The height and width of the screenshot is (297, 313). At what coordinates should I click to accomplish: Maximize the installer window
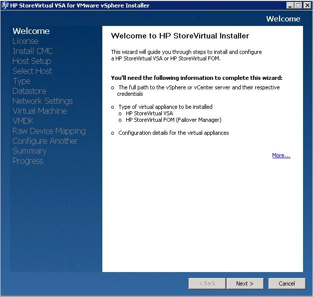(299, 5)
